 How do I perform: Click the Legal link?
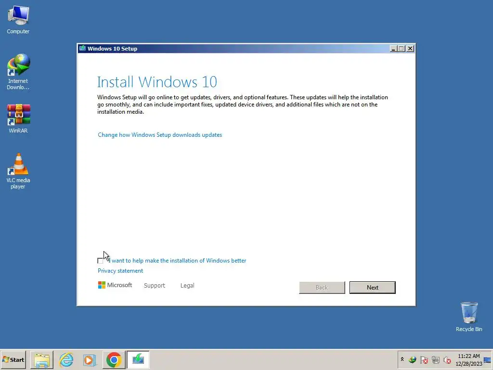pyautogui.click(x=187, y=285)
